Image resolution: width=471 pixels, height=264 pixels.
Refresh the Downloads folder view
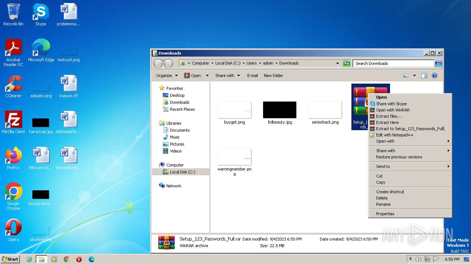[x=347, y=63]
